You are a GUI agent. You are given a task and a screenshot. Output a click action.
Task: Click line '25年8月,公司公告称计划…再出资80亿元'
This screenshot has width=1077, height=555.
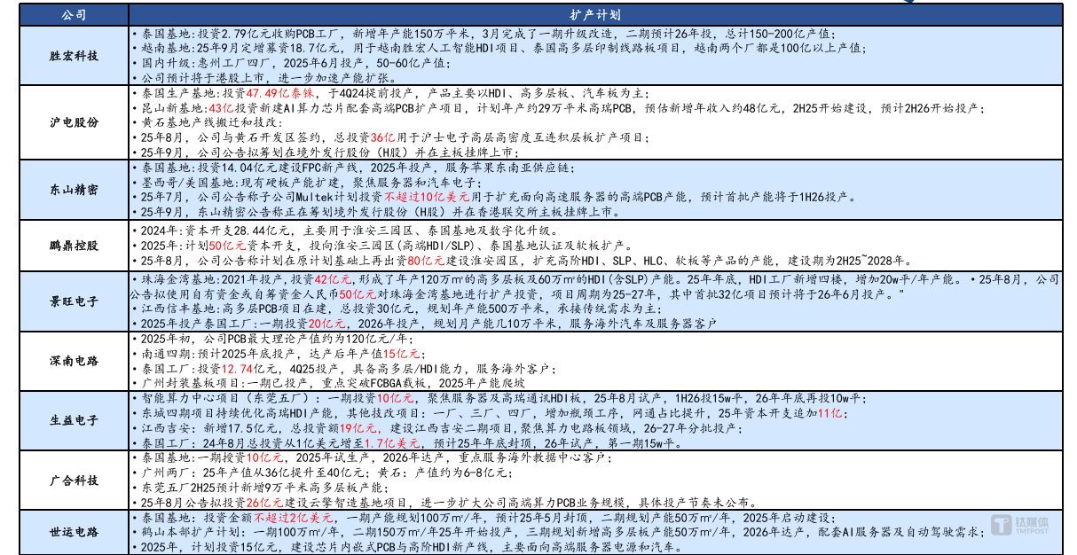click(521, 261)
